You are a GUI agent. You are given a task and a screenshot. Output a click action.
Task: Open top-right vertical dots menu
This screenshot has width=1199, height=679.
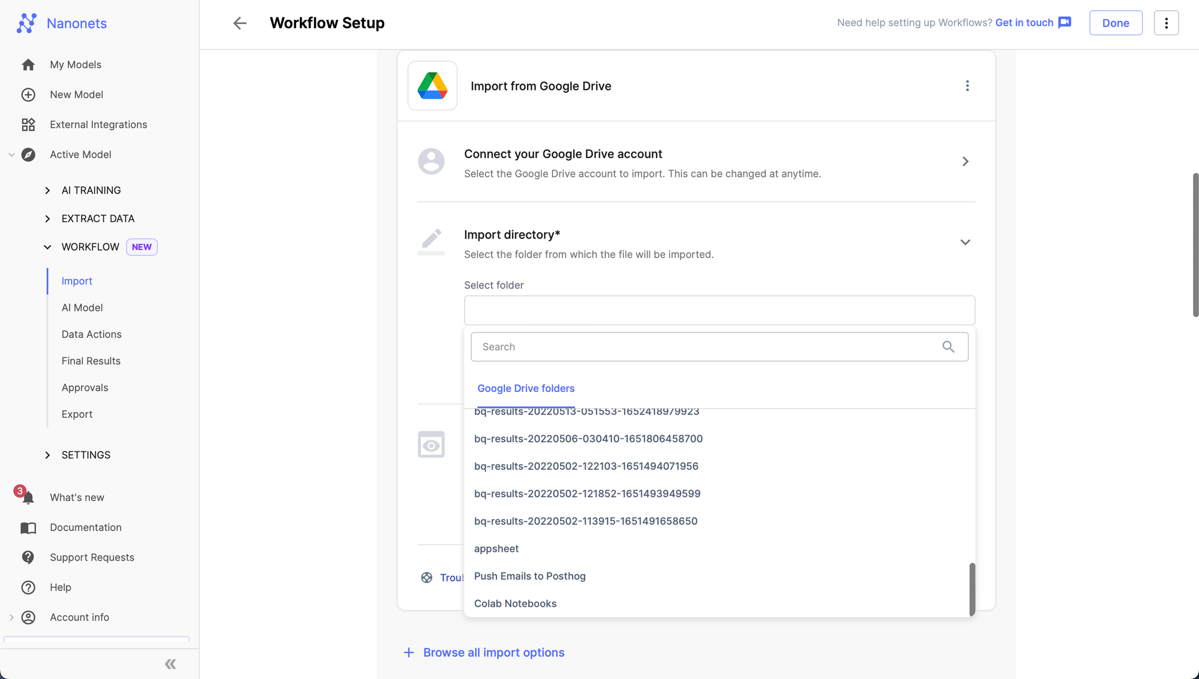(x=1166, y=23)
